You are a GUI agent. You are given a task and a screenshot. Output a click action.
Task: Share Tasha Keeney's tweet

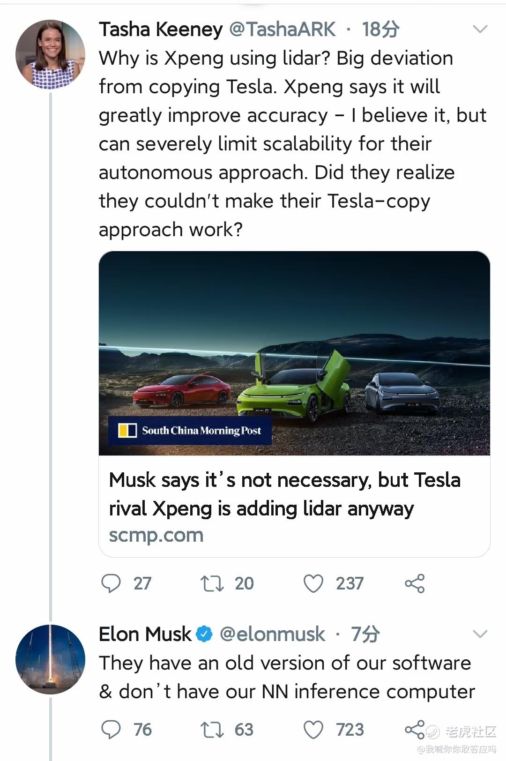click(x=415, y=583)
